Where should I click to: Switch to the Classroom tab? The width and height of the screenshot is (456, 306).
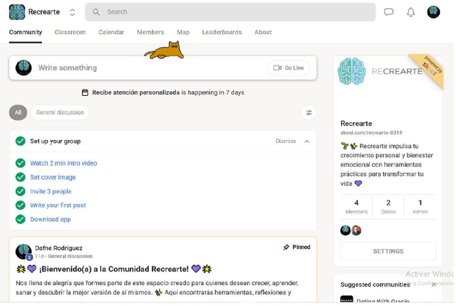coord(70,32)
